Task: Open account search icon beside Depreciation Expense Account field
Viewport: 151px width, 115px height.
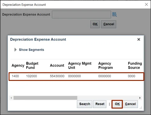Action: click(x=115, y=14)
